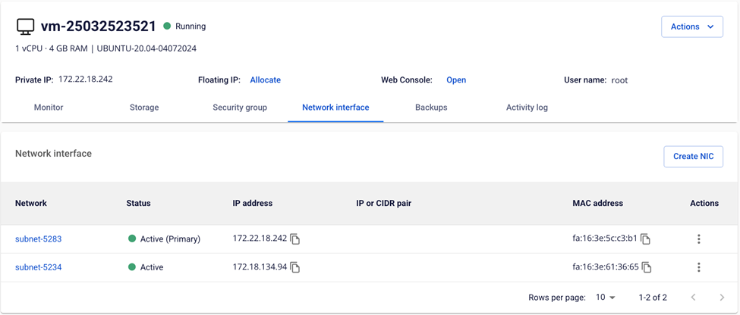The height and width of the screenshot is (315, 740).
Task: Open the Web Console link
Action: (x=456, y=80)
